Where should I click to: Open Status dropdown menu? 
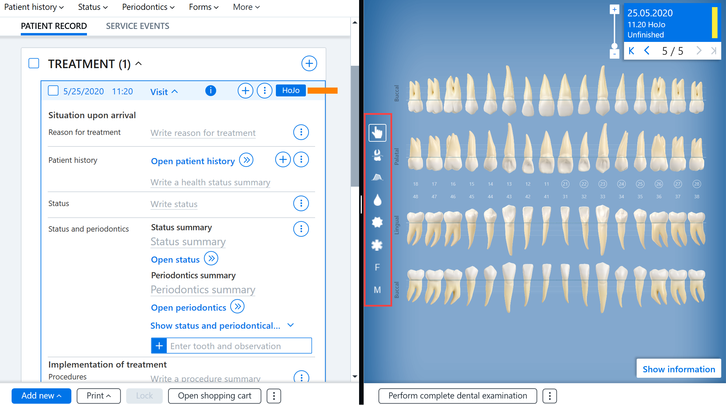tap(93, 7)
